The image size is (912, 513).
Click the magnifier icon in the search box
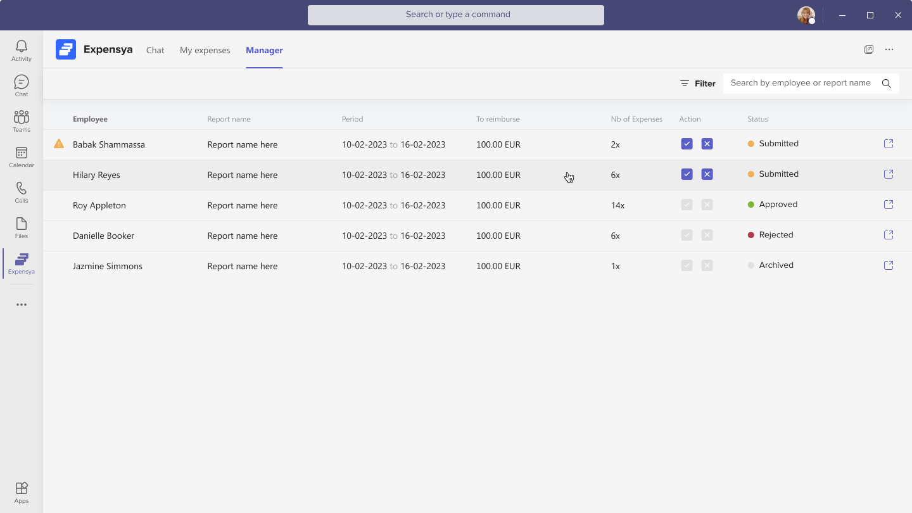pyautogui.click(x=886, y=84)
